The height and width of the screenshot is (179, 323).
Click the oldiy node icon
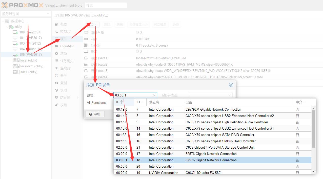11,27
